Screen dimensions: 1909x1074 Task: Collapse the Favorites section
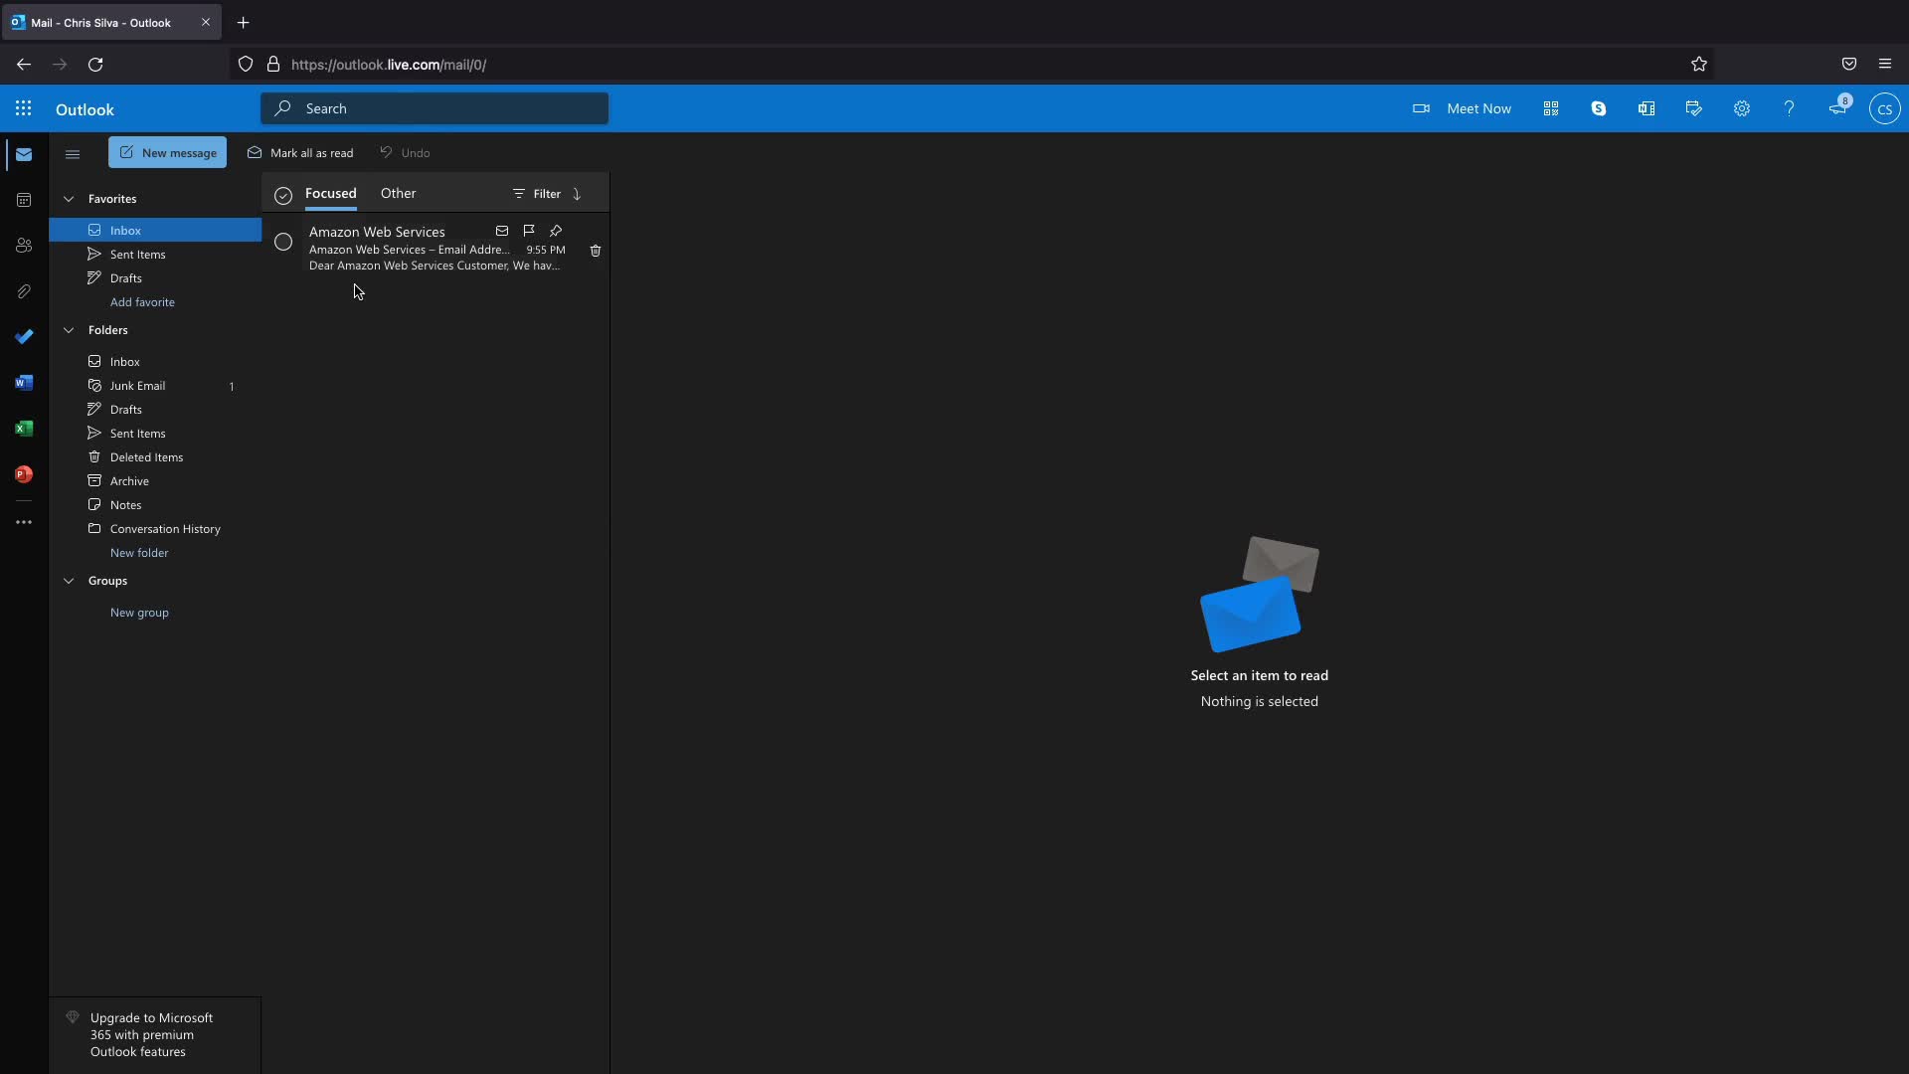[69, 199]
